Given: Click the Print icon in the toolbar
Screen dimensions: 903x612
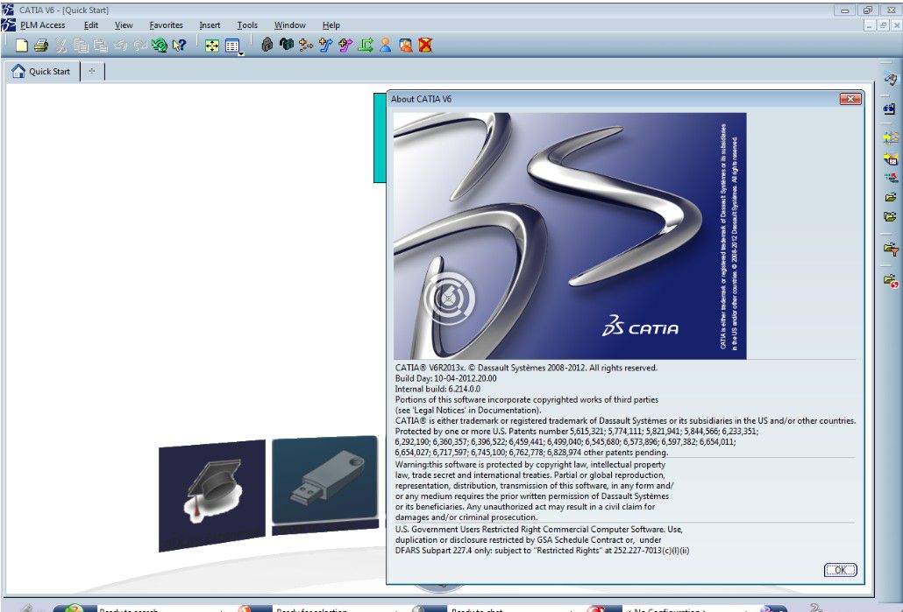Looking at the screenshot, I should coord(41,46).
